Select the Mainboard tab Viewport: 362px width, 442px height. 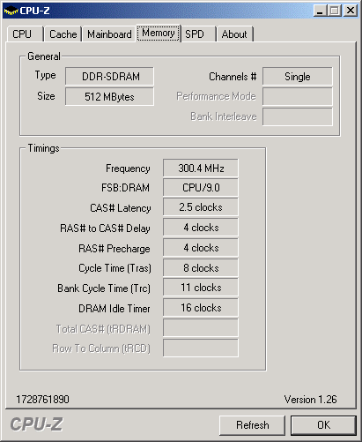point(109,34)
